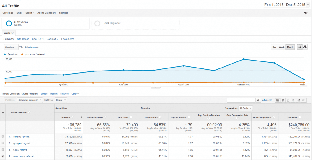Toggle the select-all checkbox in table header
Viewport: 312px width, 160px height.
pos(3,112)
